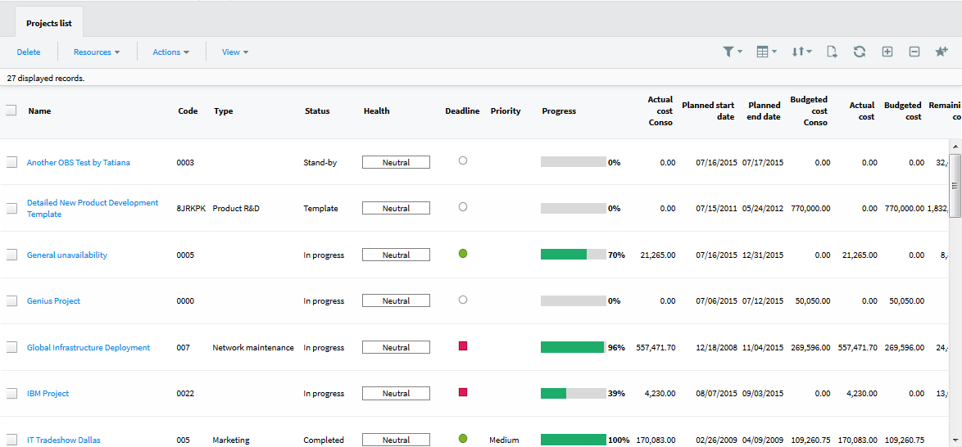Click General unavailability 70% progress bar
Screen dimensions: 962x447
click(574, 255)
